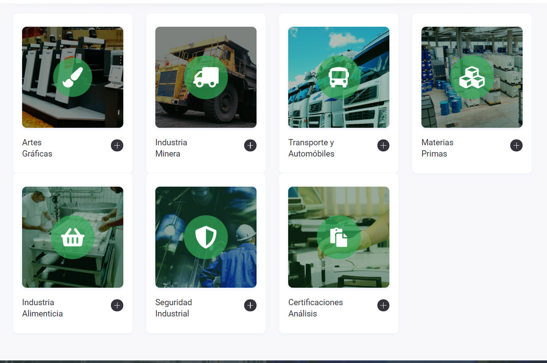Select the Certificaciones Análisis card title
Screen dimensions: 547x363
(x=316, y=308)
